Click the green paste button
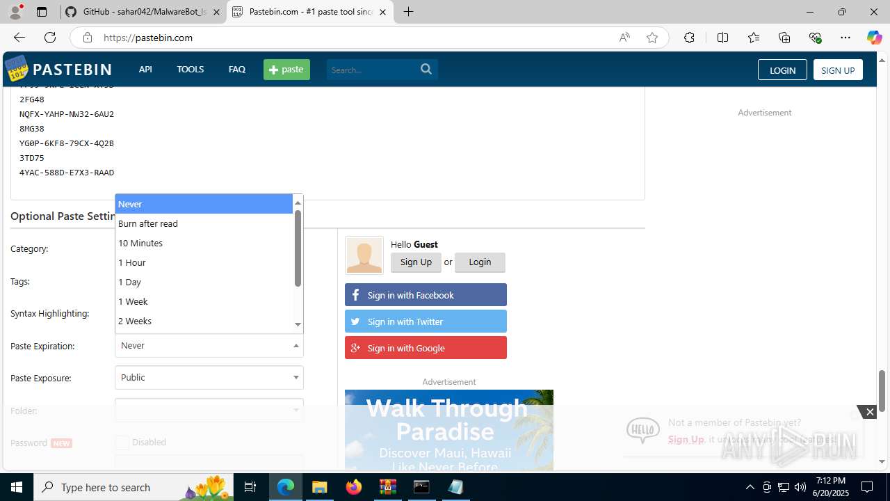 click(x=286, y=70)
